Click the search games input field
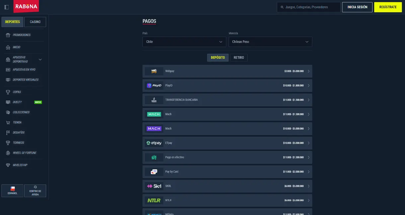This screenshot has height=215, width=405. click(x=309, y=7)
